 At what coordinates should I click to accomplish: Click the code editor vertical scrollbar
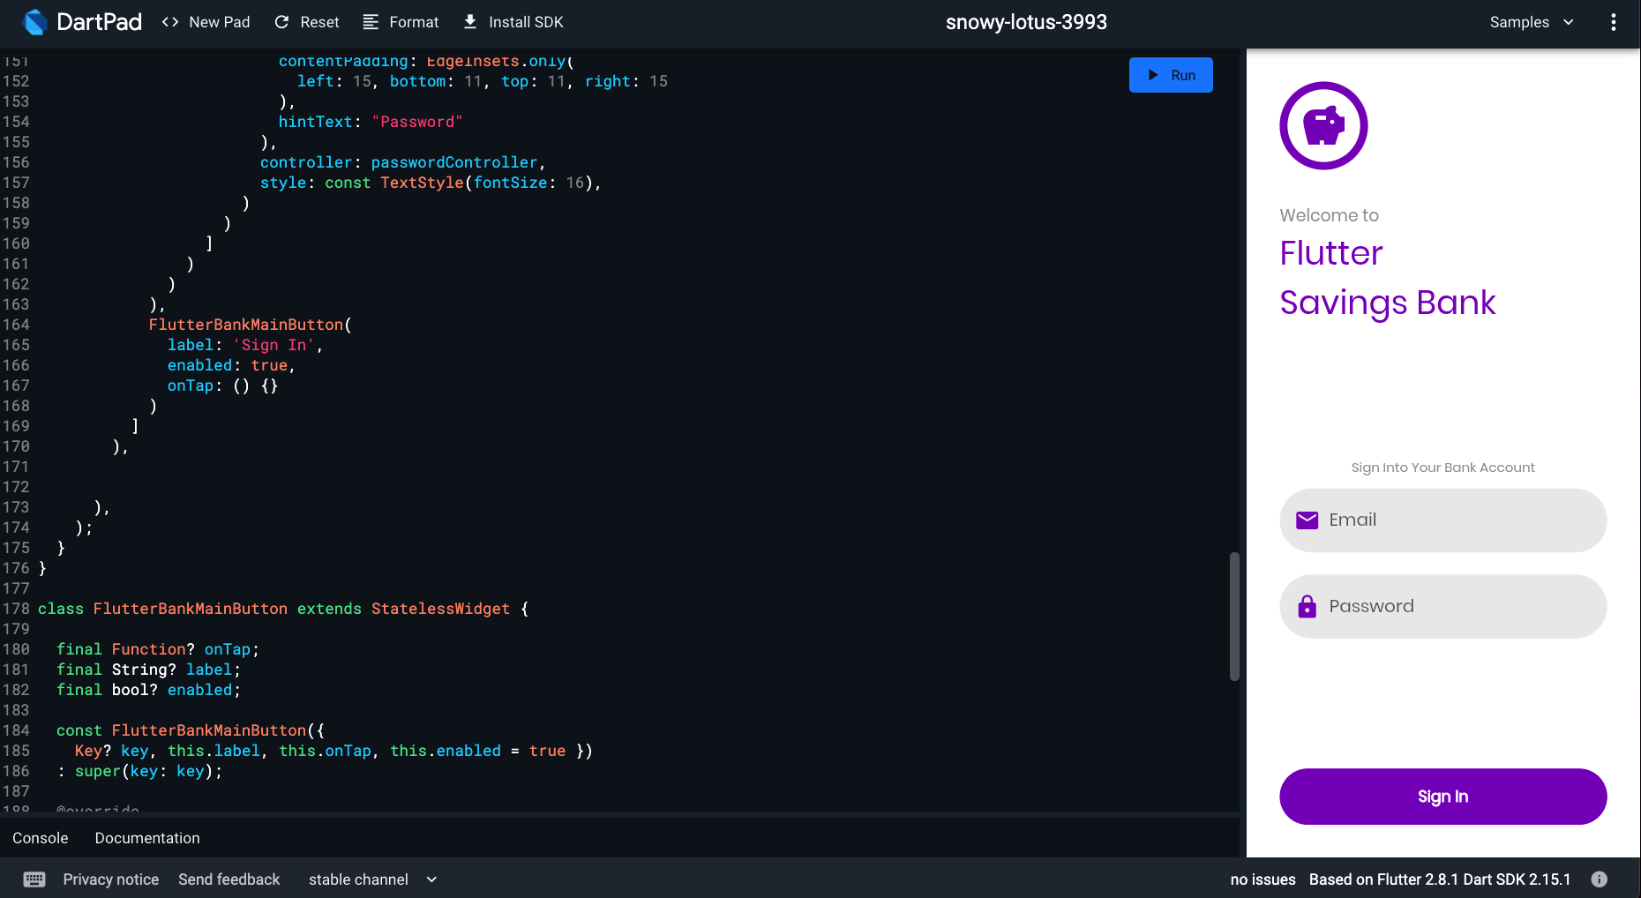pos(1234,617)
